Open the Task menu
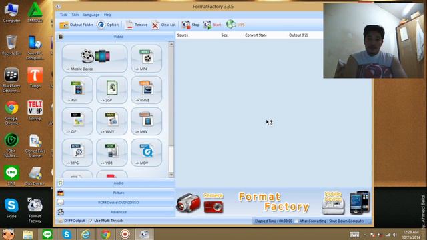The width and height of the screenshot is (427, 240). tap(63, 15)
